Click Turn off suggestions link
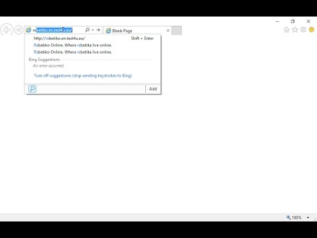The image size is (317, 238). point(83,75)
